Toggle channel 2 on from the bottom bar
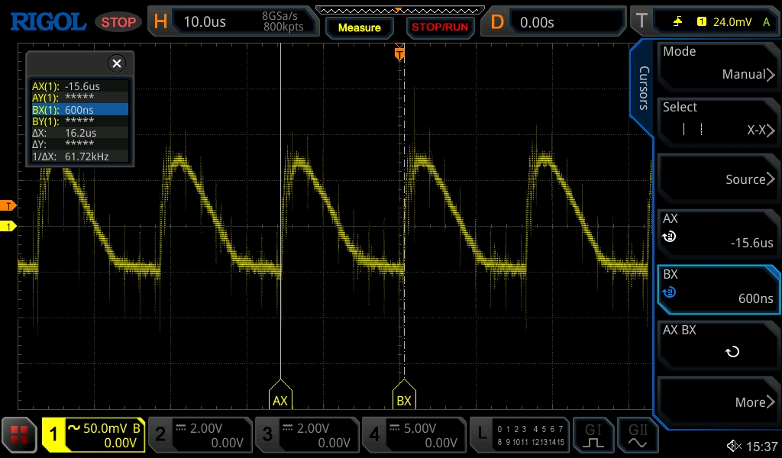Image resolution: width=782 pixels, height=458 pixels. [x=199, y=435]
